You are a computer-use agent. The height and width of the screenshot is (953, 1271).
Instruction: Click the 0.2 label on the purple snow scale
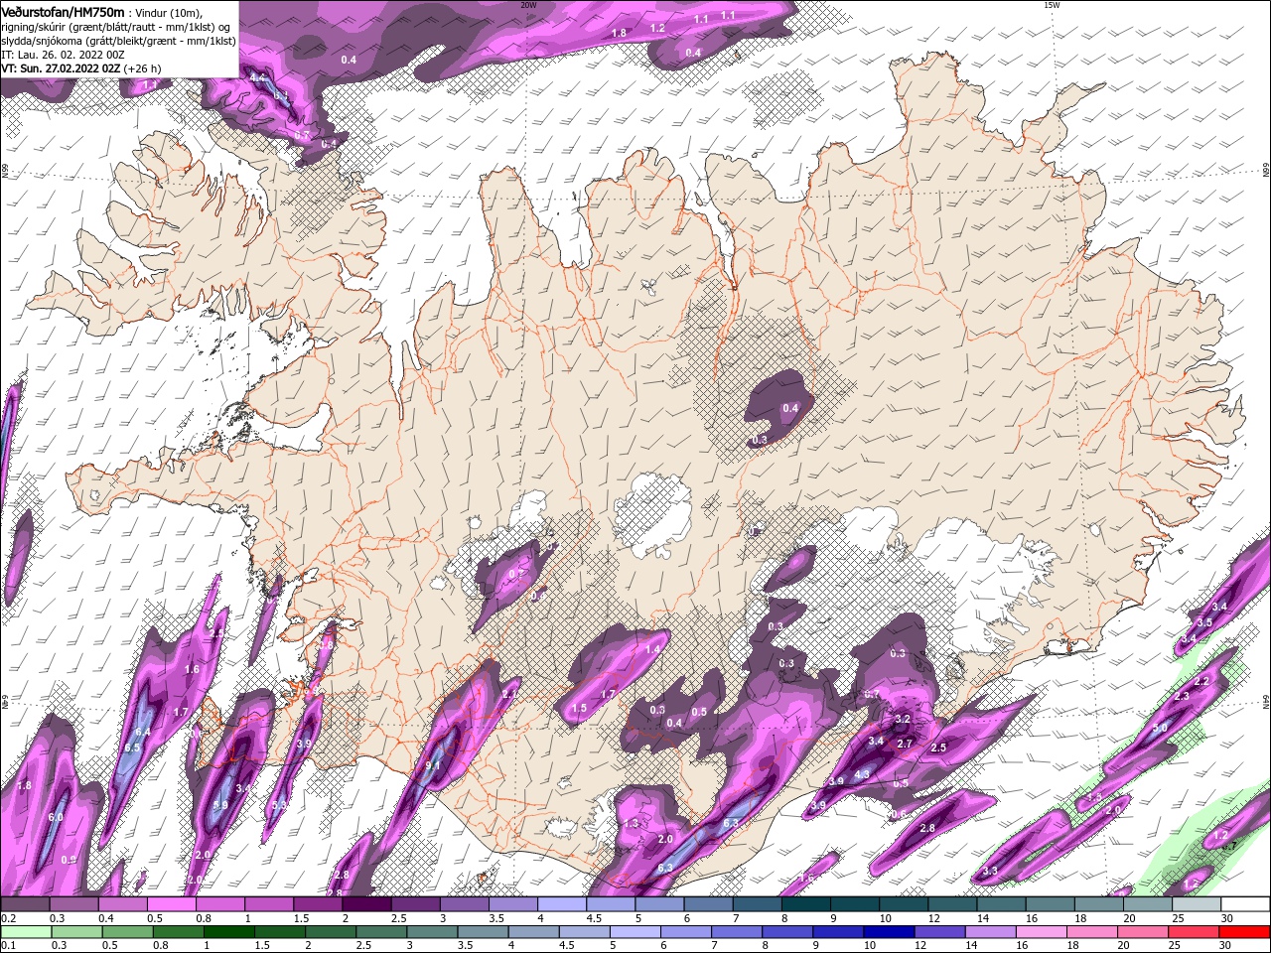click(x=8, y=919)
